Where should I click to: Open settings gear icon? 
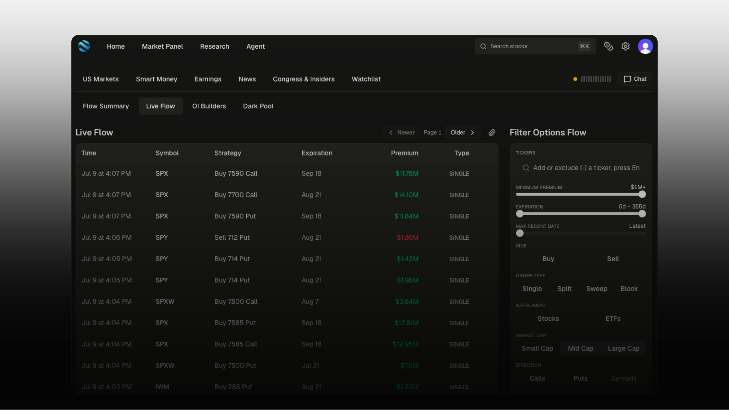click(x=625, y=46)
